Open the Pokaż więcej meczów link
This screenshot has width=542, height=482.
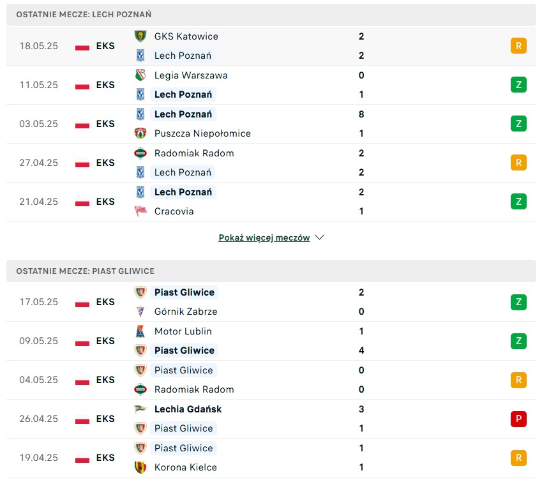coord(264,237)
